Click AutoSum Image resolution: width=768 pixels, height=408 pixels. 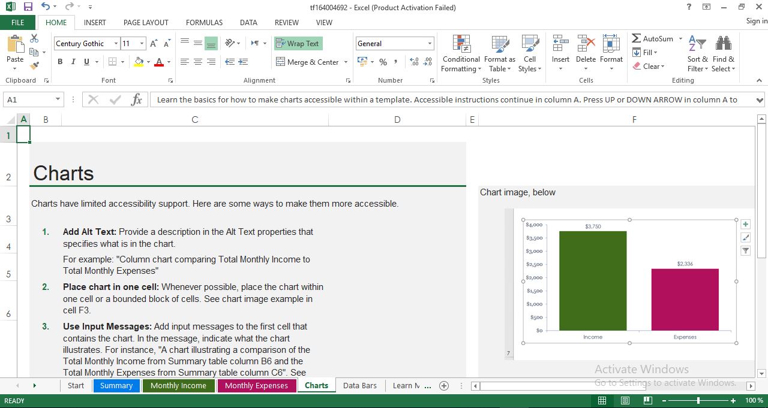click(653, 38)
